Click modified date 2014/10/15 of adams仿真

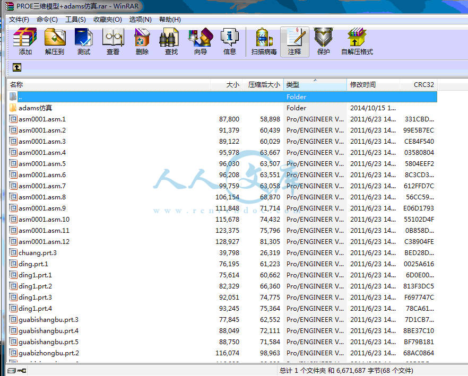[x=373, y=108]
